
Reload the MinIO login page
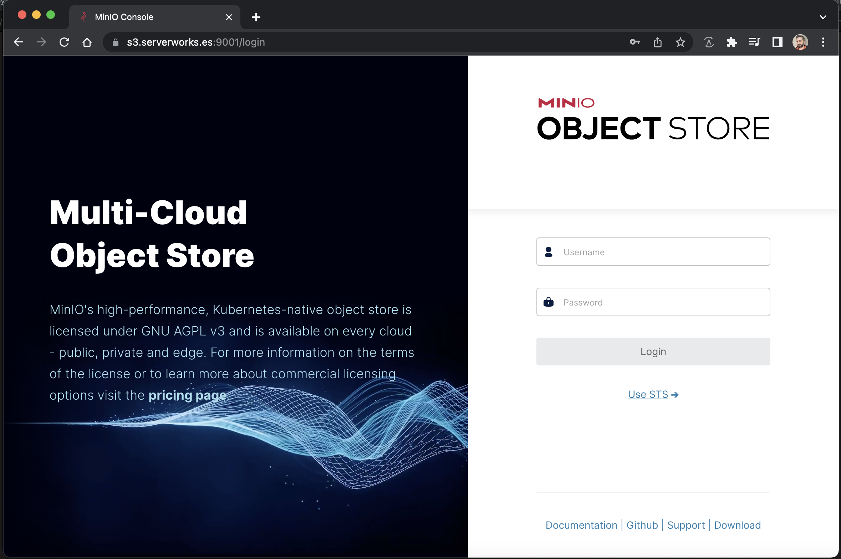(x=64, y=42)
